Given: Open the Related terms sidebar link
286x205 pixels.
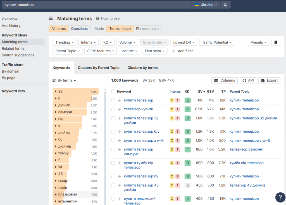Looking at the screenshot, I should (13, 48).
